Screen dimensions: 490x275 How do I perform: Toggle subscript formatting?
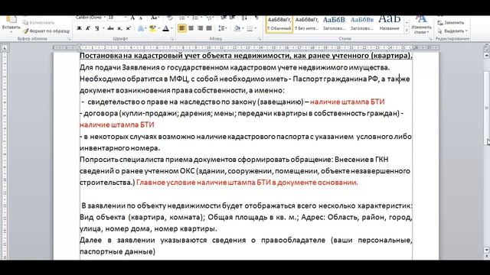click(119, 28)
